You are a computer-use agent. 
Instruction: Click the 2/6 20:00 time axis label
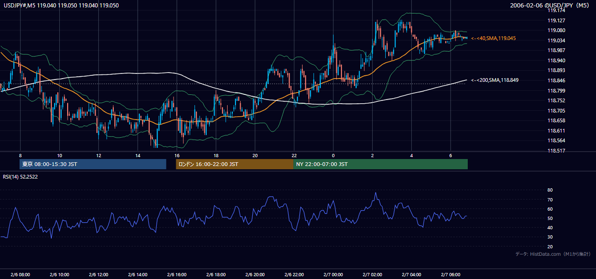click(x=255, y=275)
